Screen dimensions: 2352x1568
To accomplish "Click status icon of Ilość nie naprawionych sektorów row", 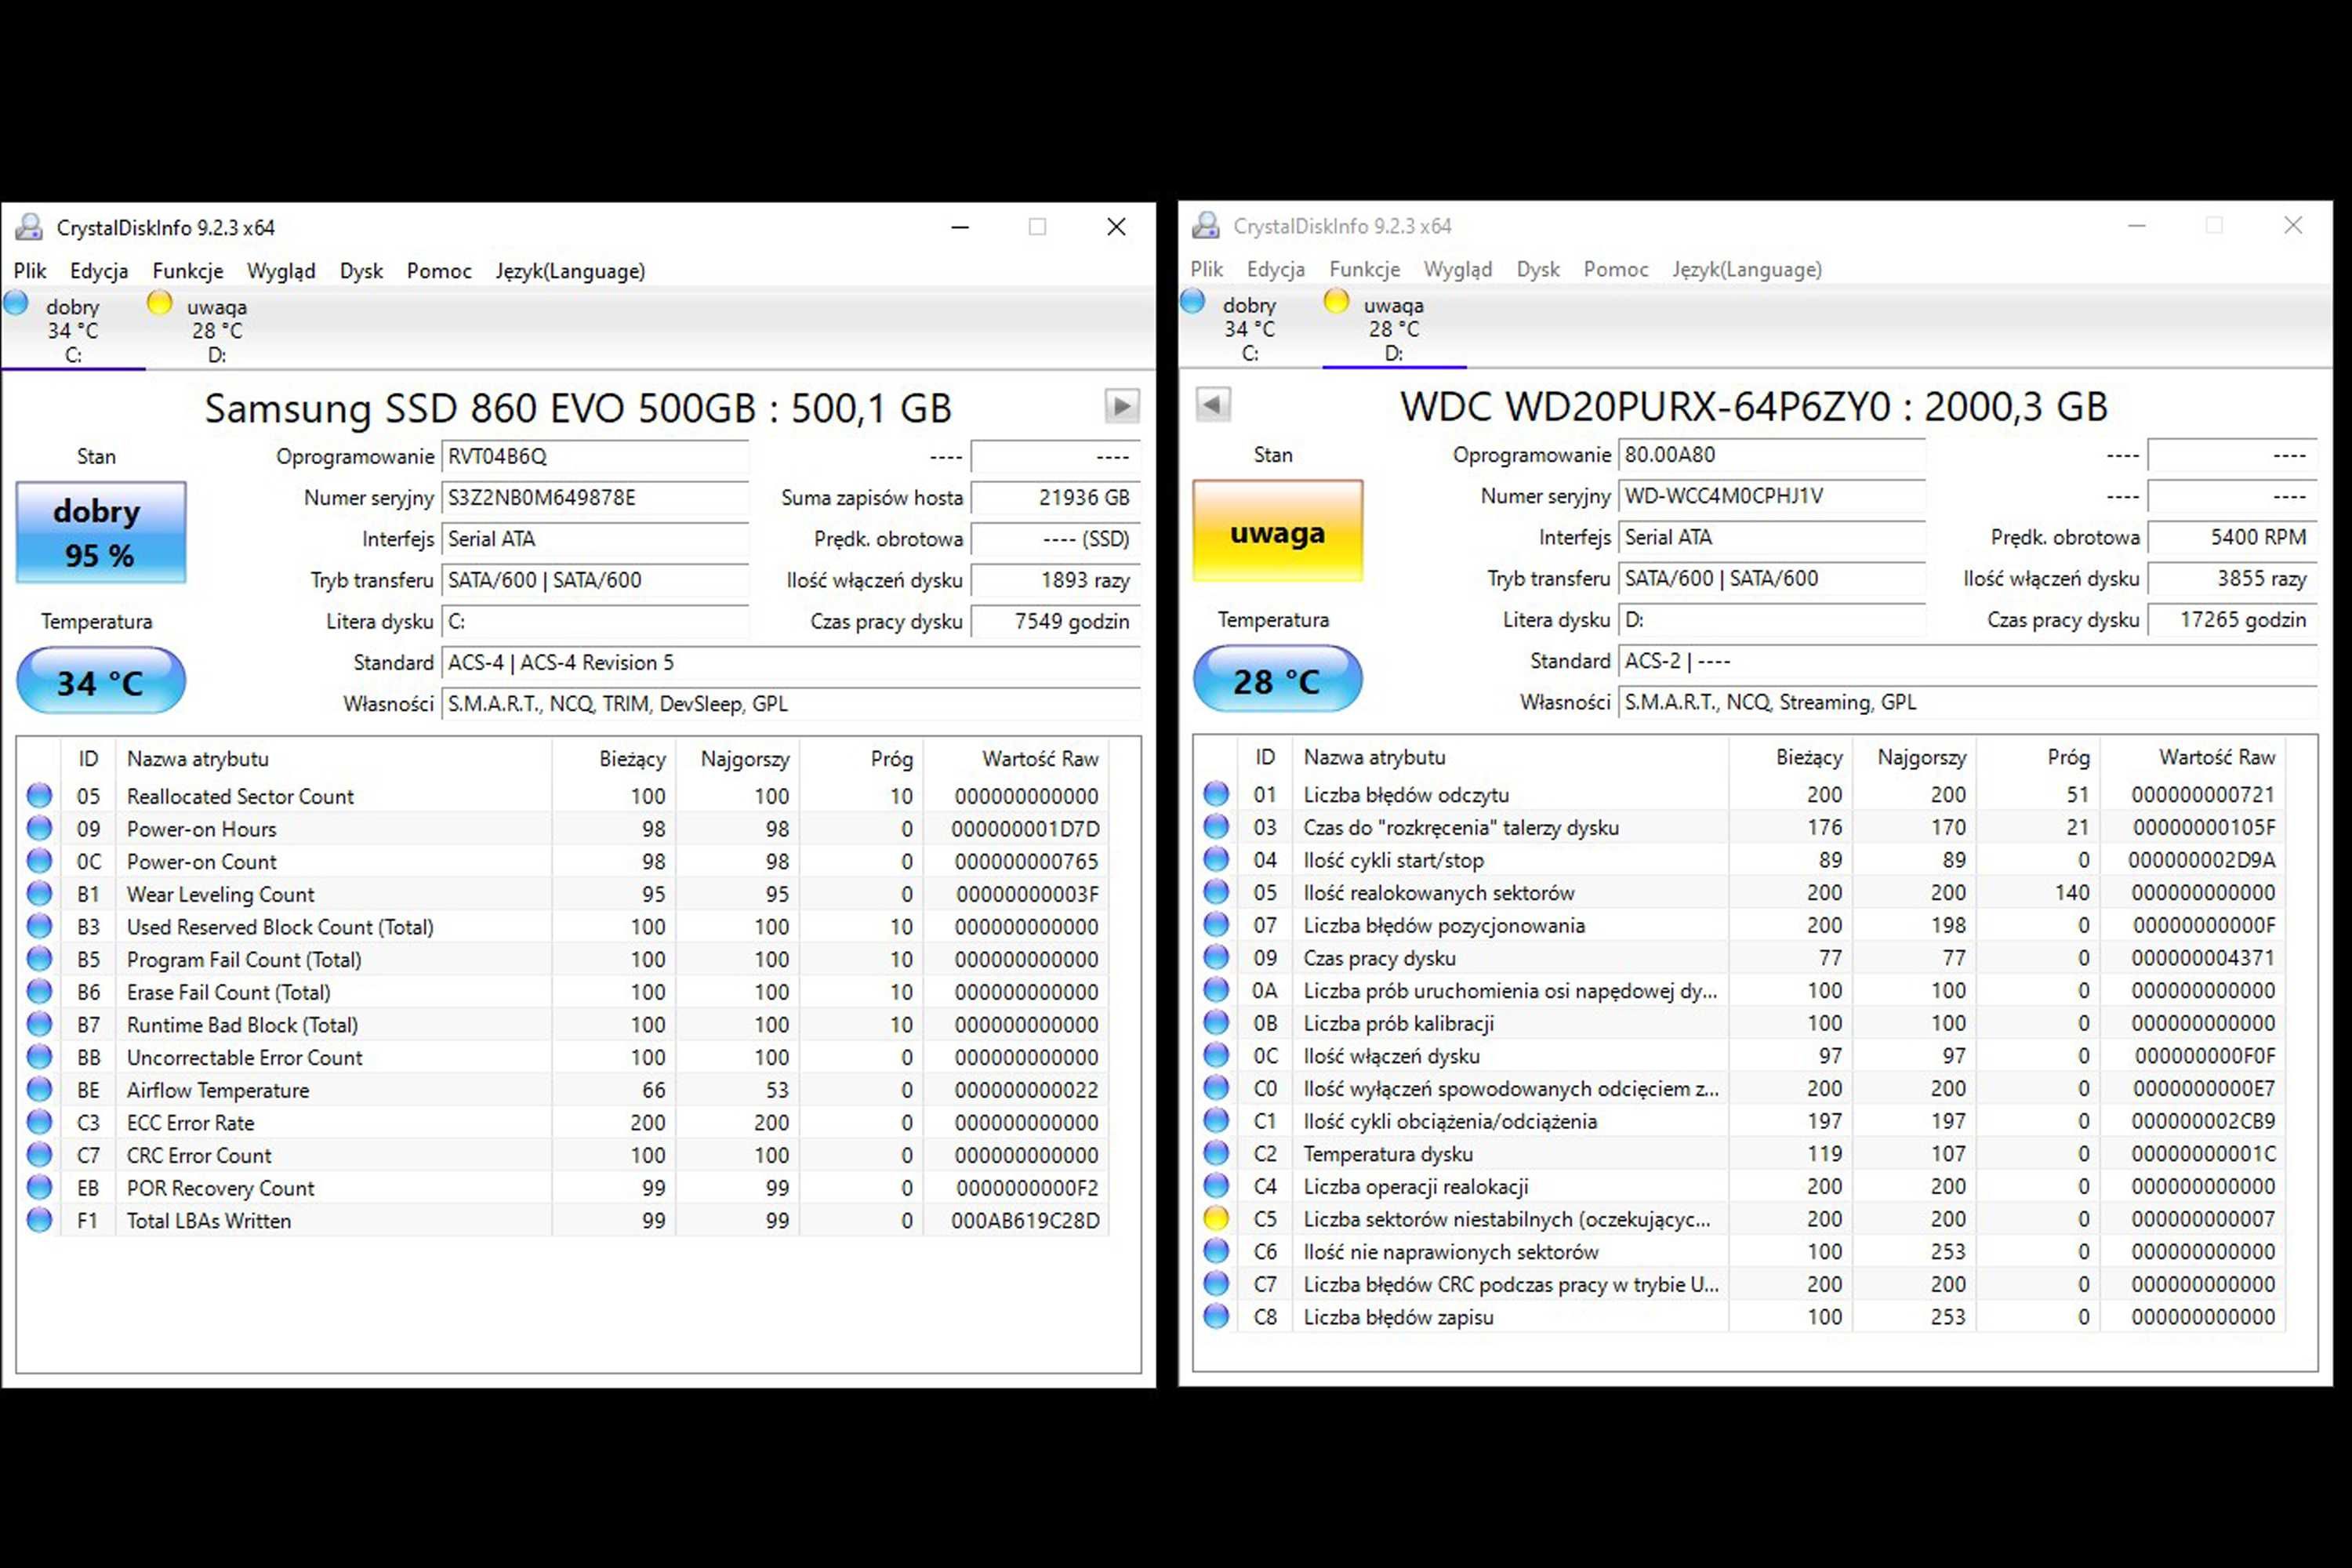I will point(1217,1251).
